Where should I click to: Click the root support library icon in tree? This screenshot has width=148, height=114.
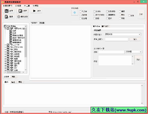point(5,26)
